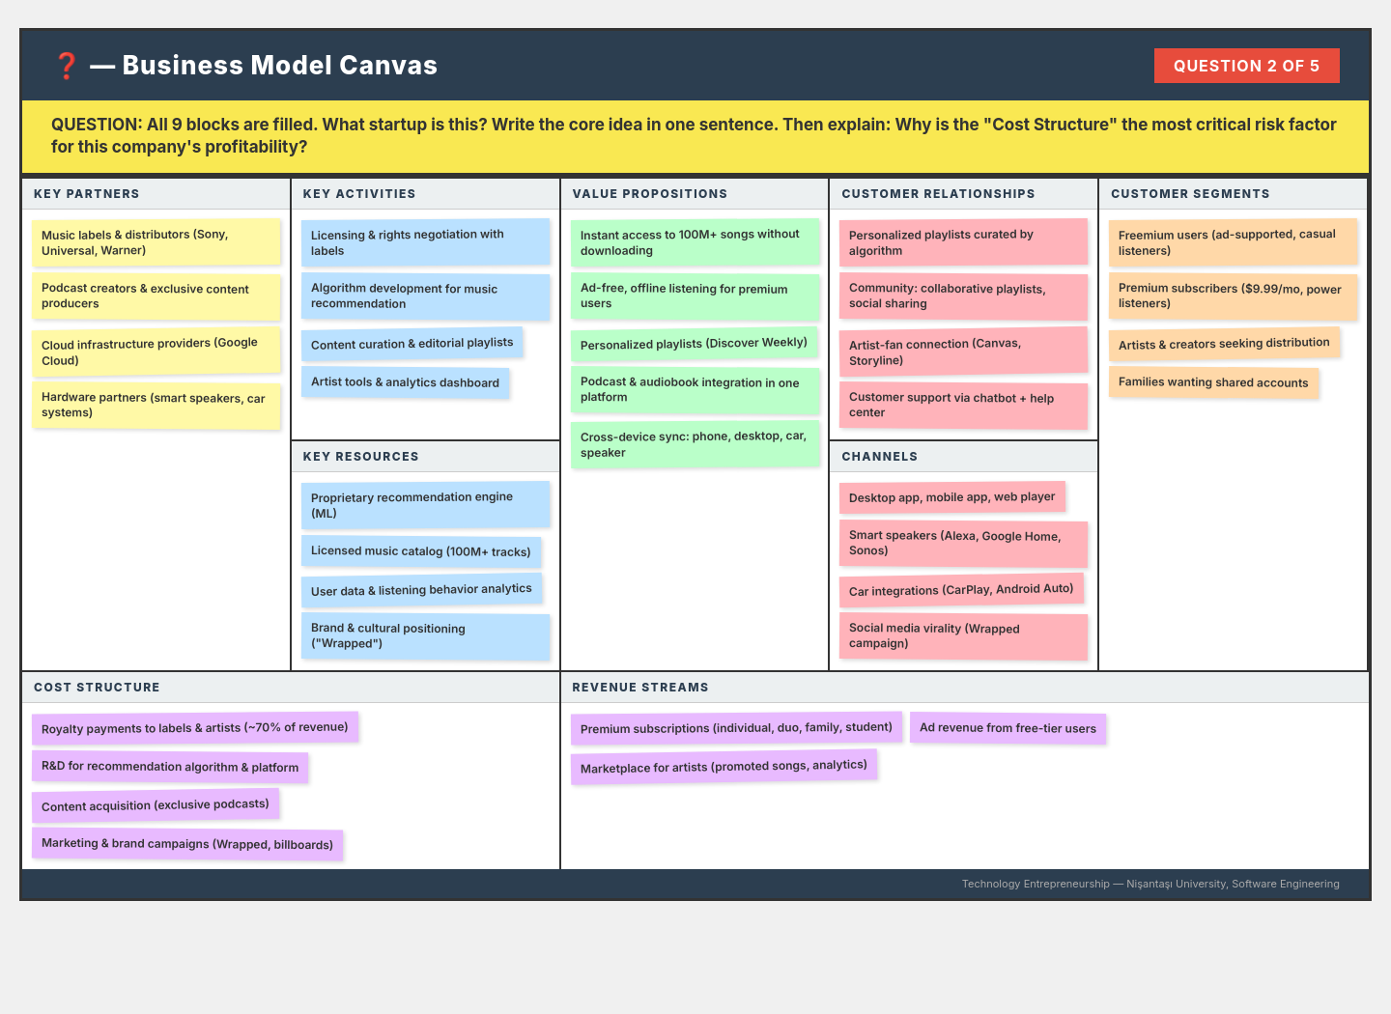Select Car integrations (CarPlay, Android Auto) note

pos(961,590)
